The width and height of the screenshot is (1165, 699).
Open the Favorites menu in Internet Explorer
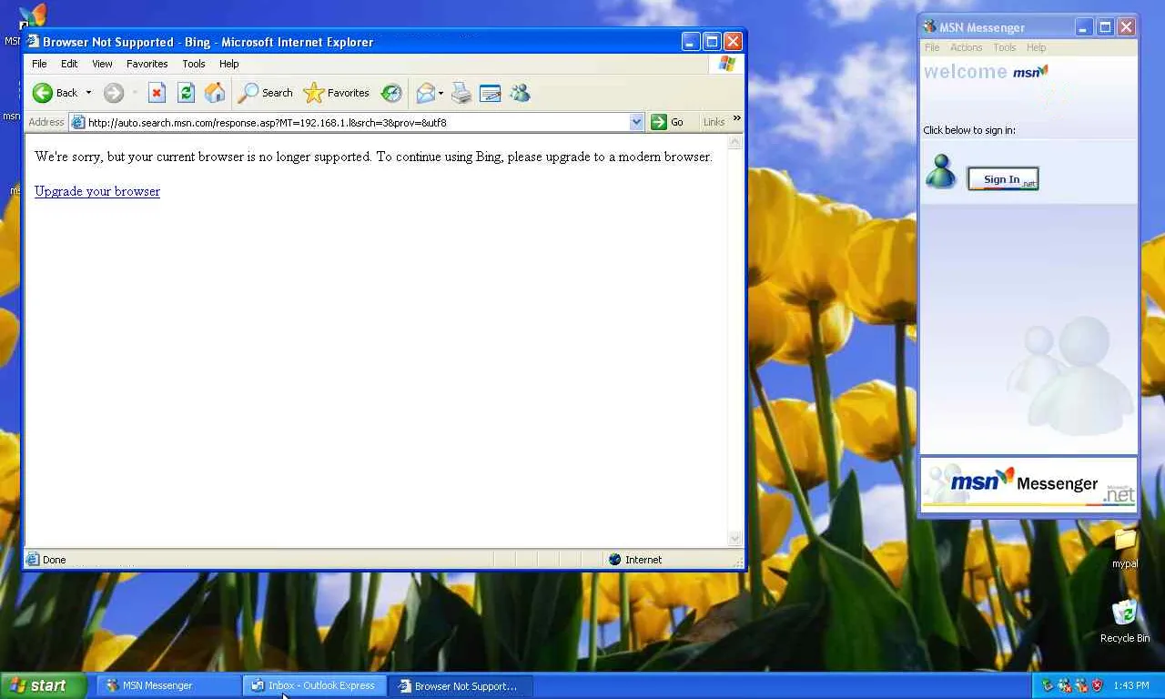pos(147,64)
